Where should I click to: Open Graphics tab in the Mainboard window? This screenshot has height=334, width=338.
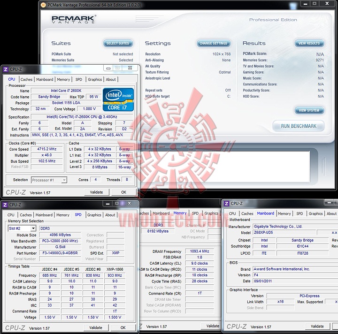(315, 213)
